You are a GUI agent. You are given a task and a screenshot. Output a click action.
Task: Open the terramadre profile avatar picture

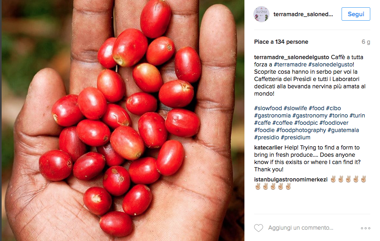coord(261,14)
